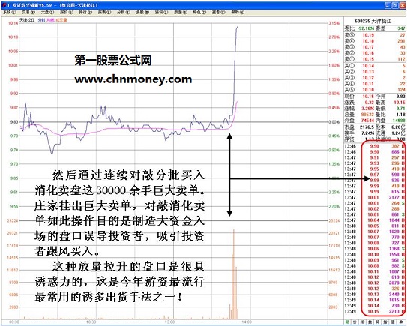Select the 卖② 10.16 ask row
407x326 pixels.
375,53
